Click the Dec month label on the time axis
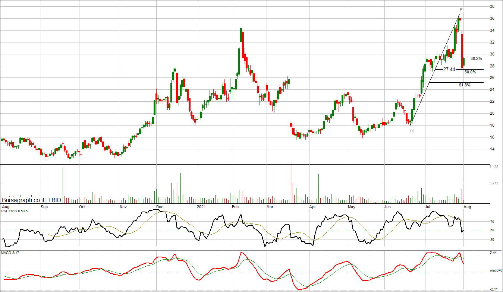Viewport: 503px width, 292px height. tap(160, 206)
